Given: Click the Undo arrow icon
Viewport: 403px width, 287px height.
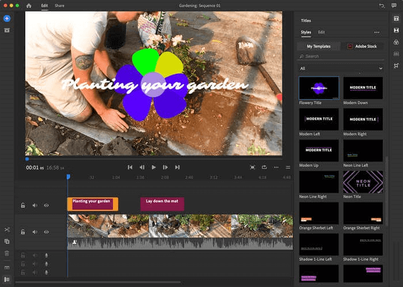Looking at the screenshot, I should [381, 5].
